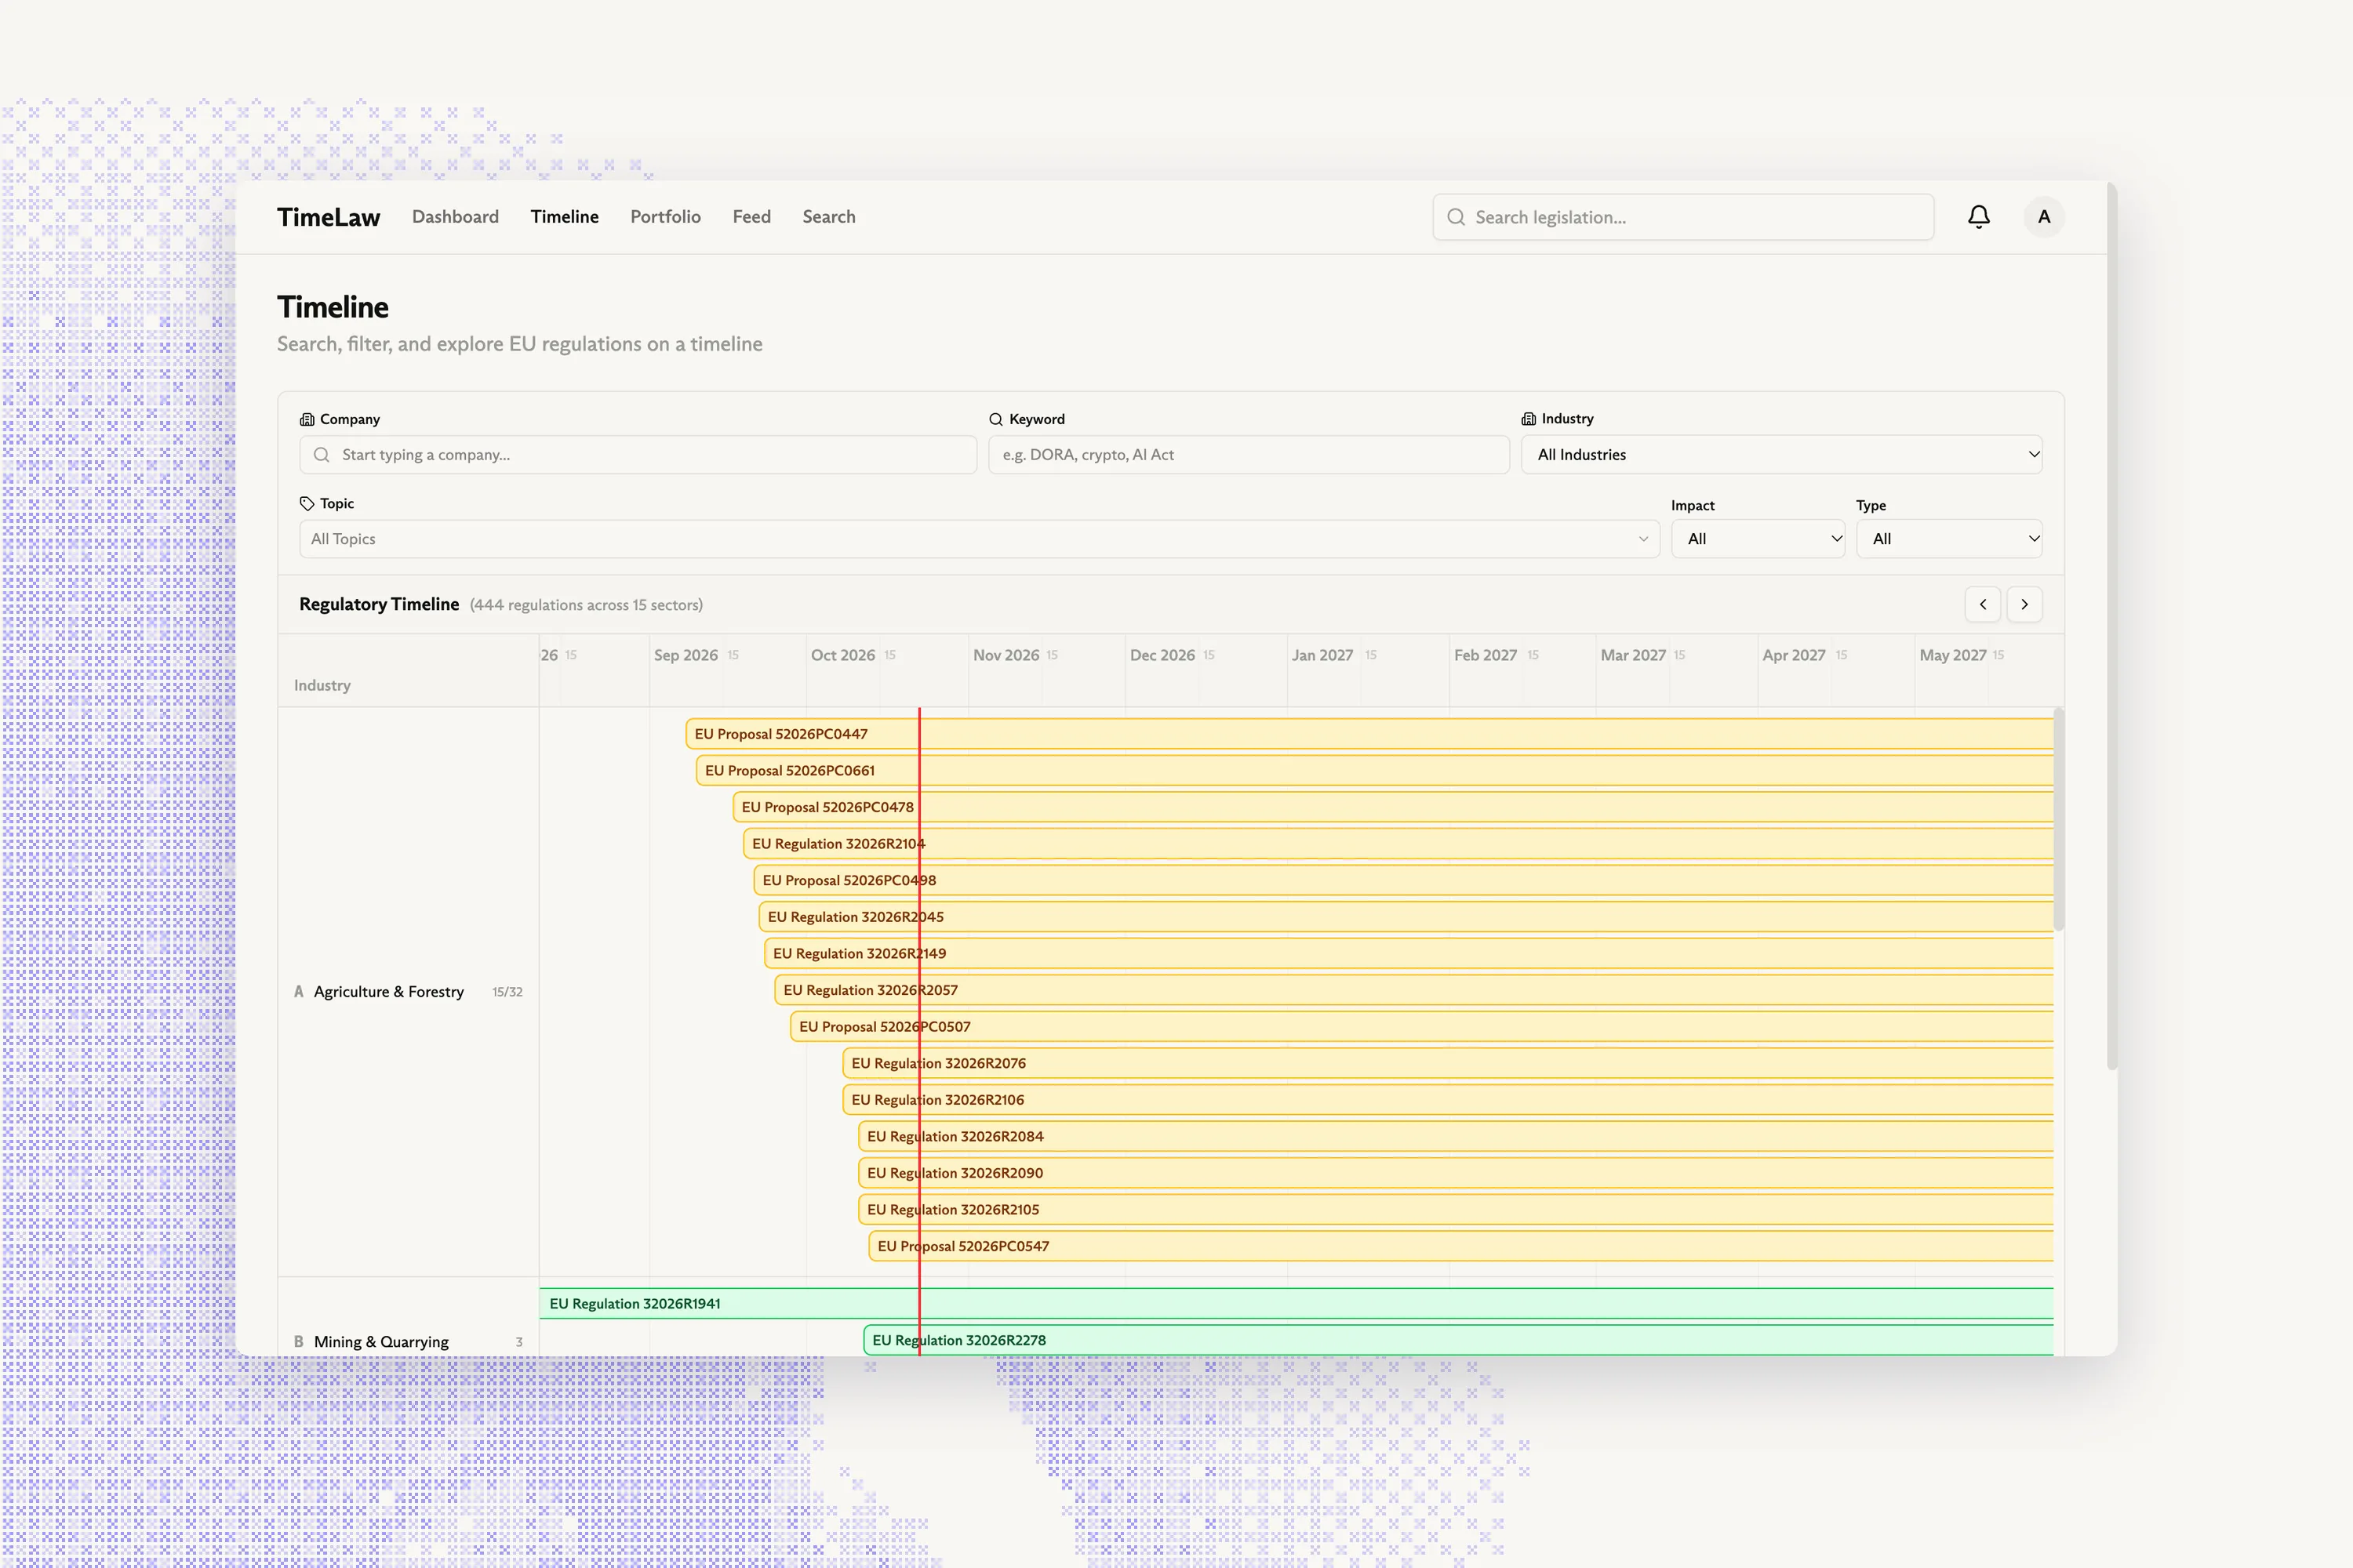Click the timeline's inner vertical scrollbar
2353x1568 pixels.
(x=2059, y=820)
